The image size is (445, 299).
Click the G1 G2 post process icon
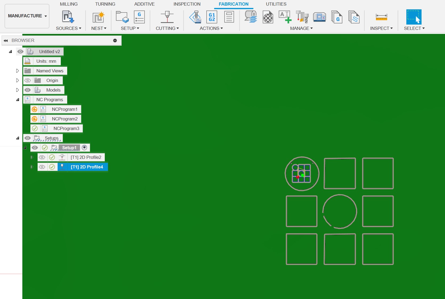(x=212, y=17)
